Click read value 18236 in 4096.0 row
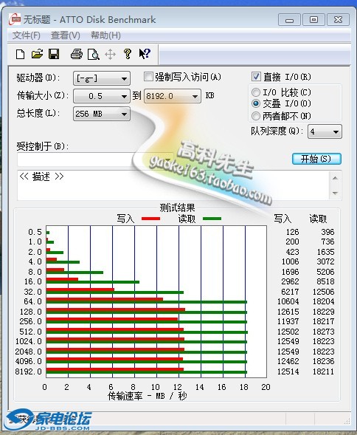The height and width of the screenshot is (435, 357). (324, 361)
